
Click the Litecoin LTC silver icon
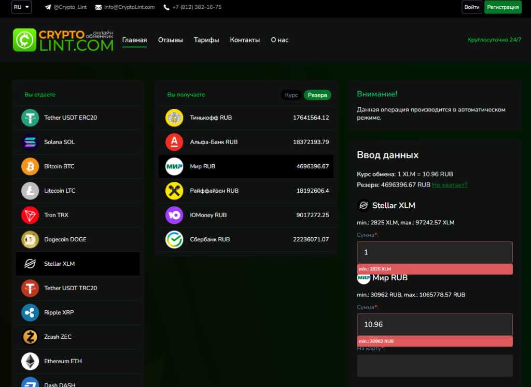pos(30,191)
